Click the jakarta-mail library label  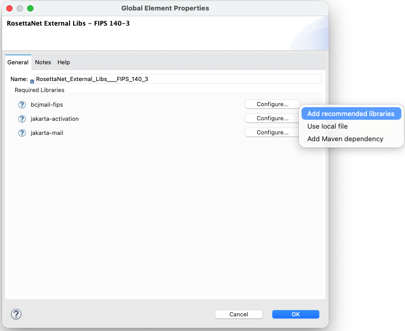47,133
